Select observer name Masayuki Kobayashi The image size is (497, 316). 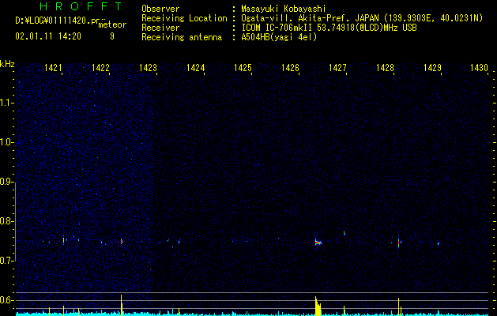[x=284, y=9]
